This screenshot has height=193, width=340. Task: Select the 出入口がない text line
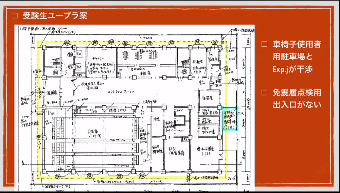297,105
